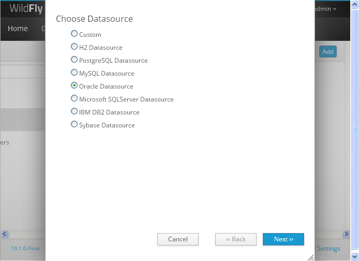Screen dimensions: 359x261
Task: Click the Next button
Action: pos(283,239)
